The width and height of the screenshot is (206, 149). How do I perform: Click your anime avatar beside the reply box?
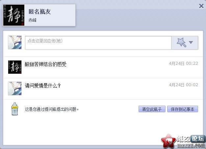coord(15,42)
